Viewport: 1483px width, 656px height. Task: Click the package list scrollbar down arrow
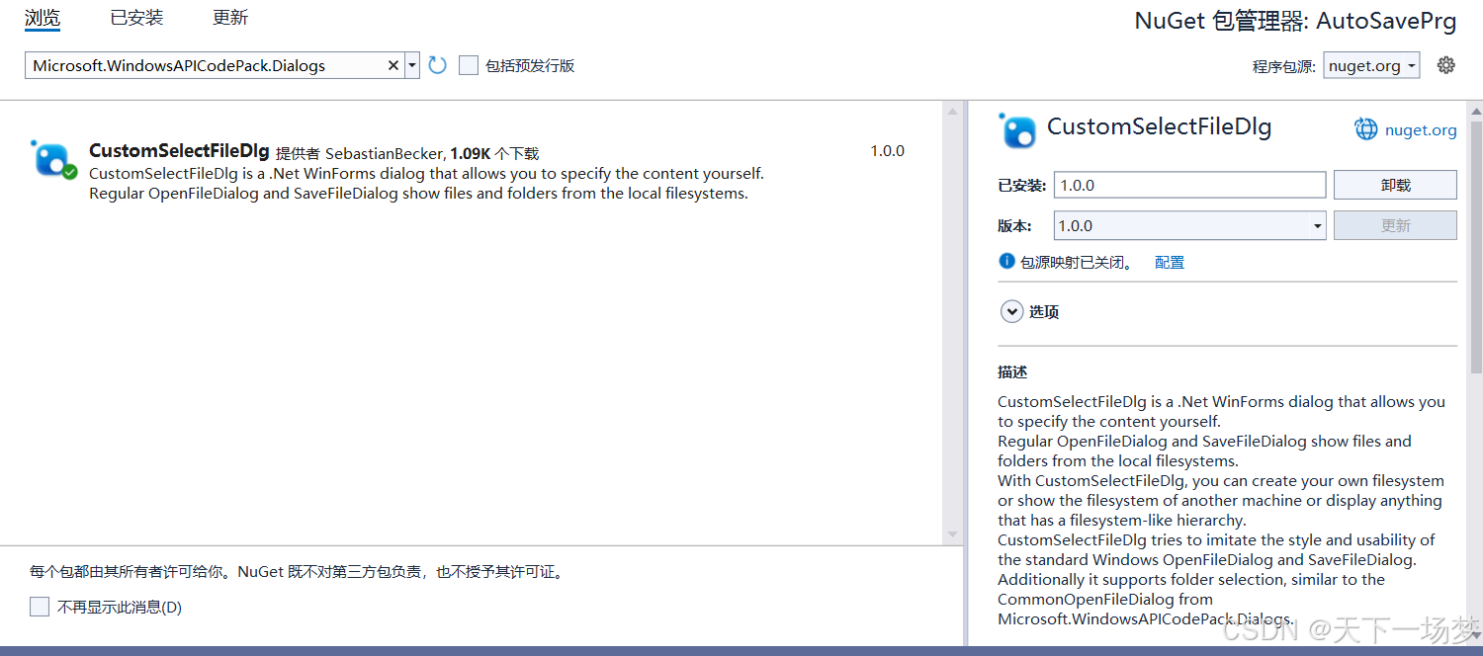952,533
